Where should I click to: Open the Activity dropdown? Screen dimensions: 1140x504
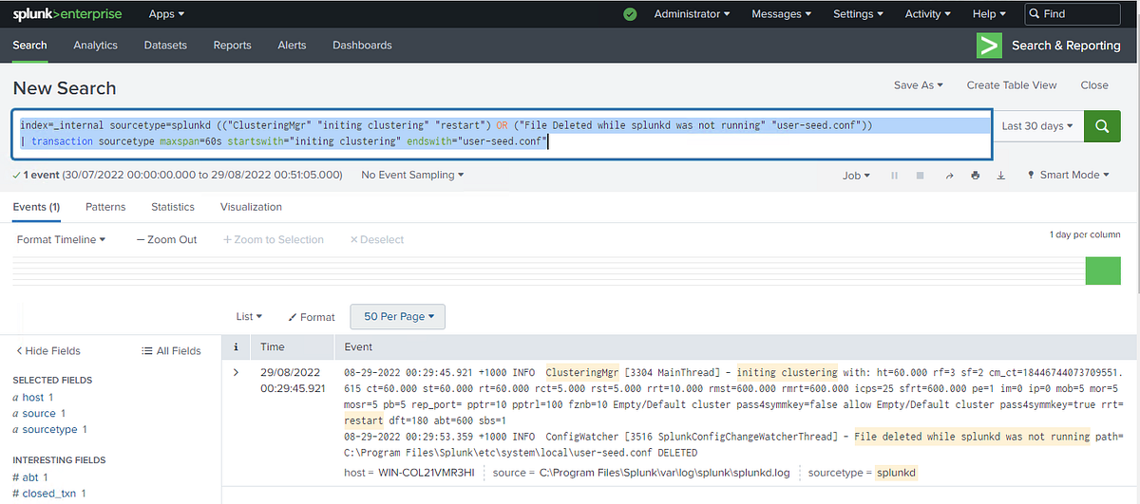(929, 14)
